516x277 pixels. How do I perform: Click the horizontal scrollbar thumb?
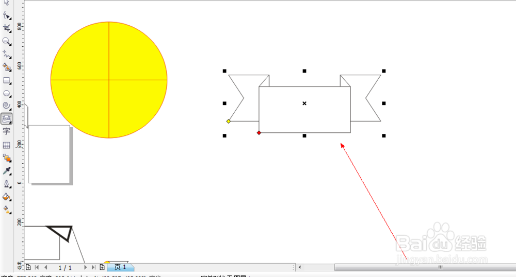(x=425, y=267)
